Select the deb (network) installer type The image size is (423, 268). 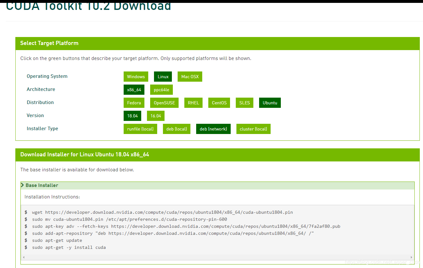click(213, 129)
